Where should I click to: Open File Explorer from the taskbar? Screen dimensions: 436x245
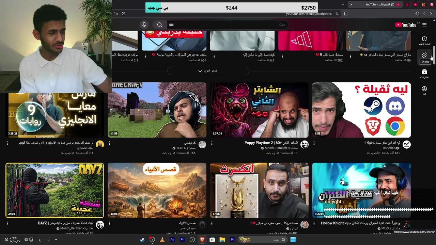pos(222,240)
